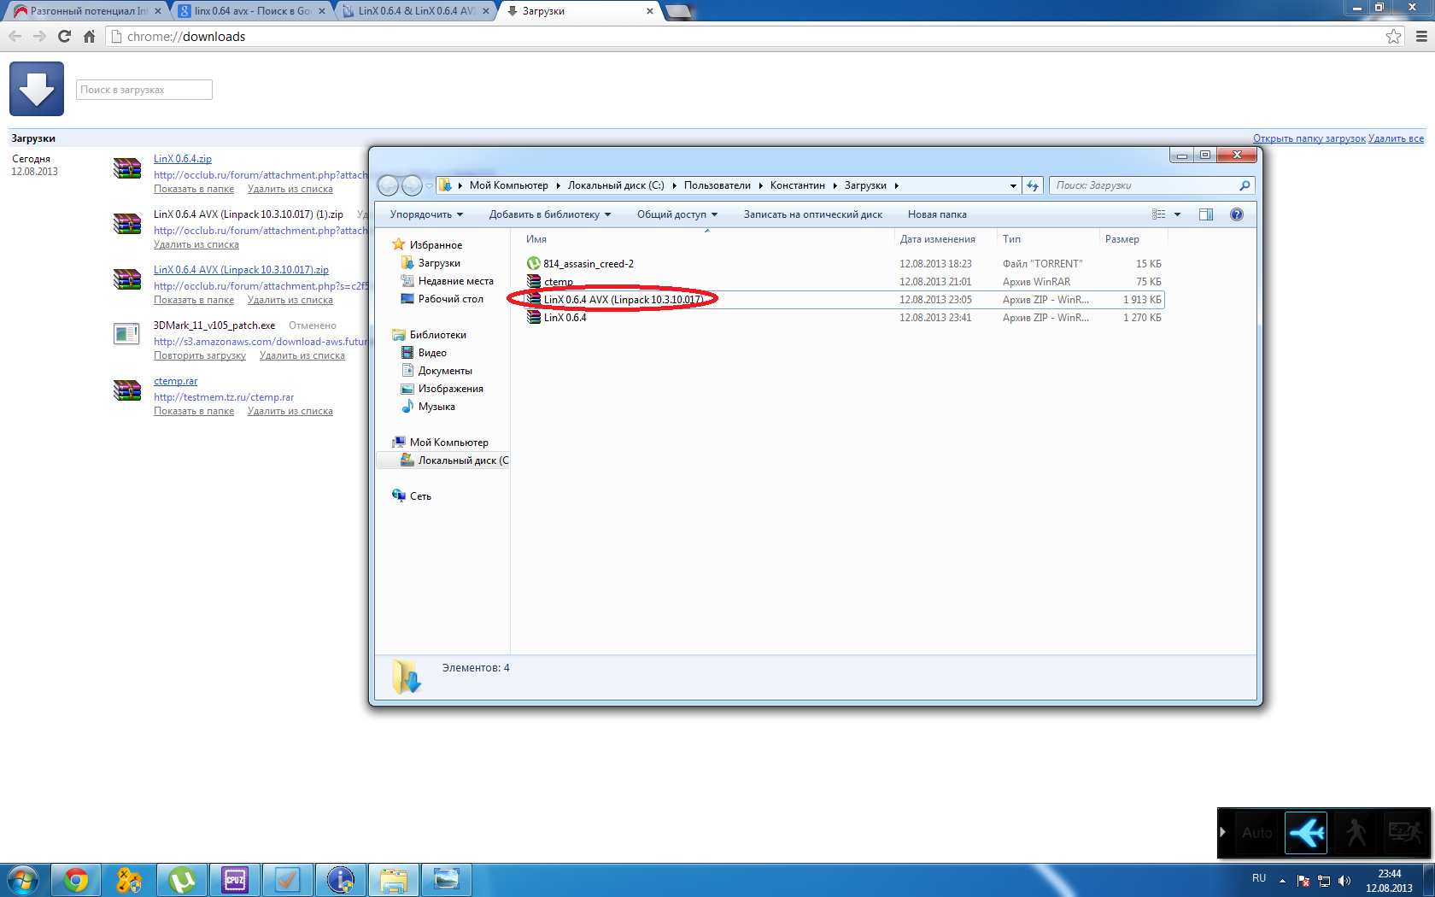
Task: Open the Chrome main menu icon
Action: (1421, 36)
